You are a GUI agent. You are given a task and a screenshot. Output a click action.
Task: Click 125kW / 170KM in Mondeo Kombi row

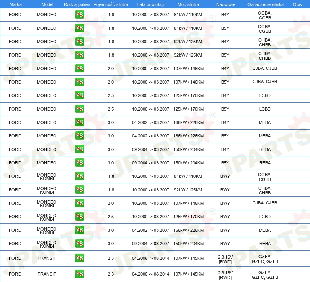click(188, 217)
